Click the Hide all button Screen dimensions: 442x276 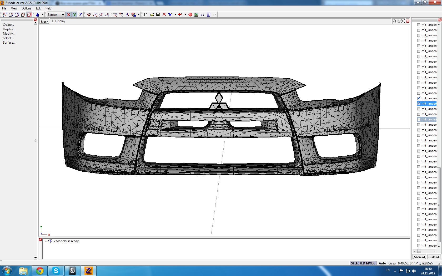coord(434,257)
